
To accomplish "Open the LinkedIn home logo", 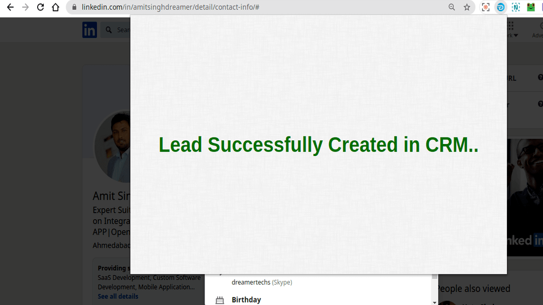I will point(90,30).
